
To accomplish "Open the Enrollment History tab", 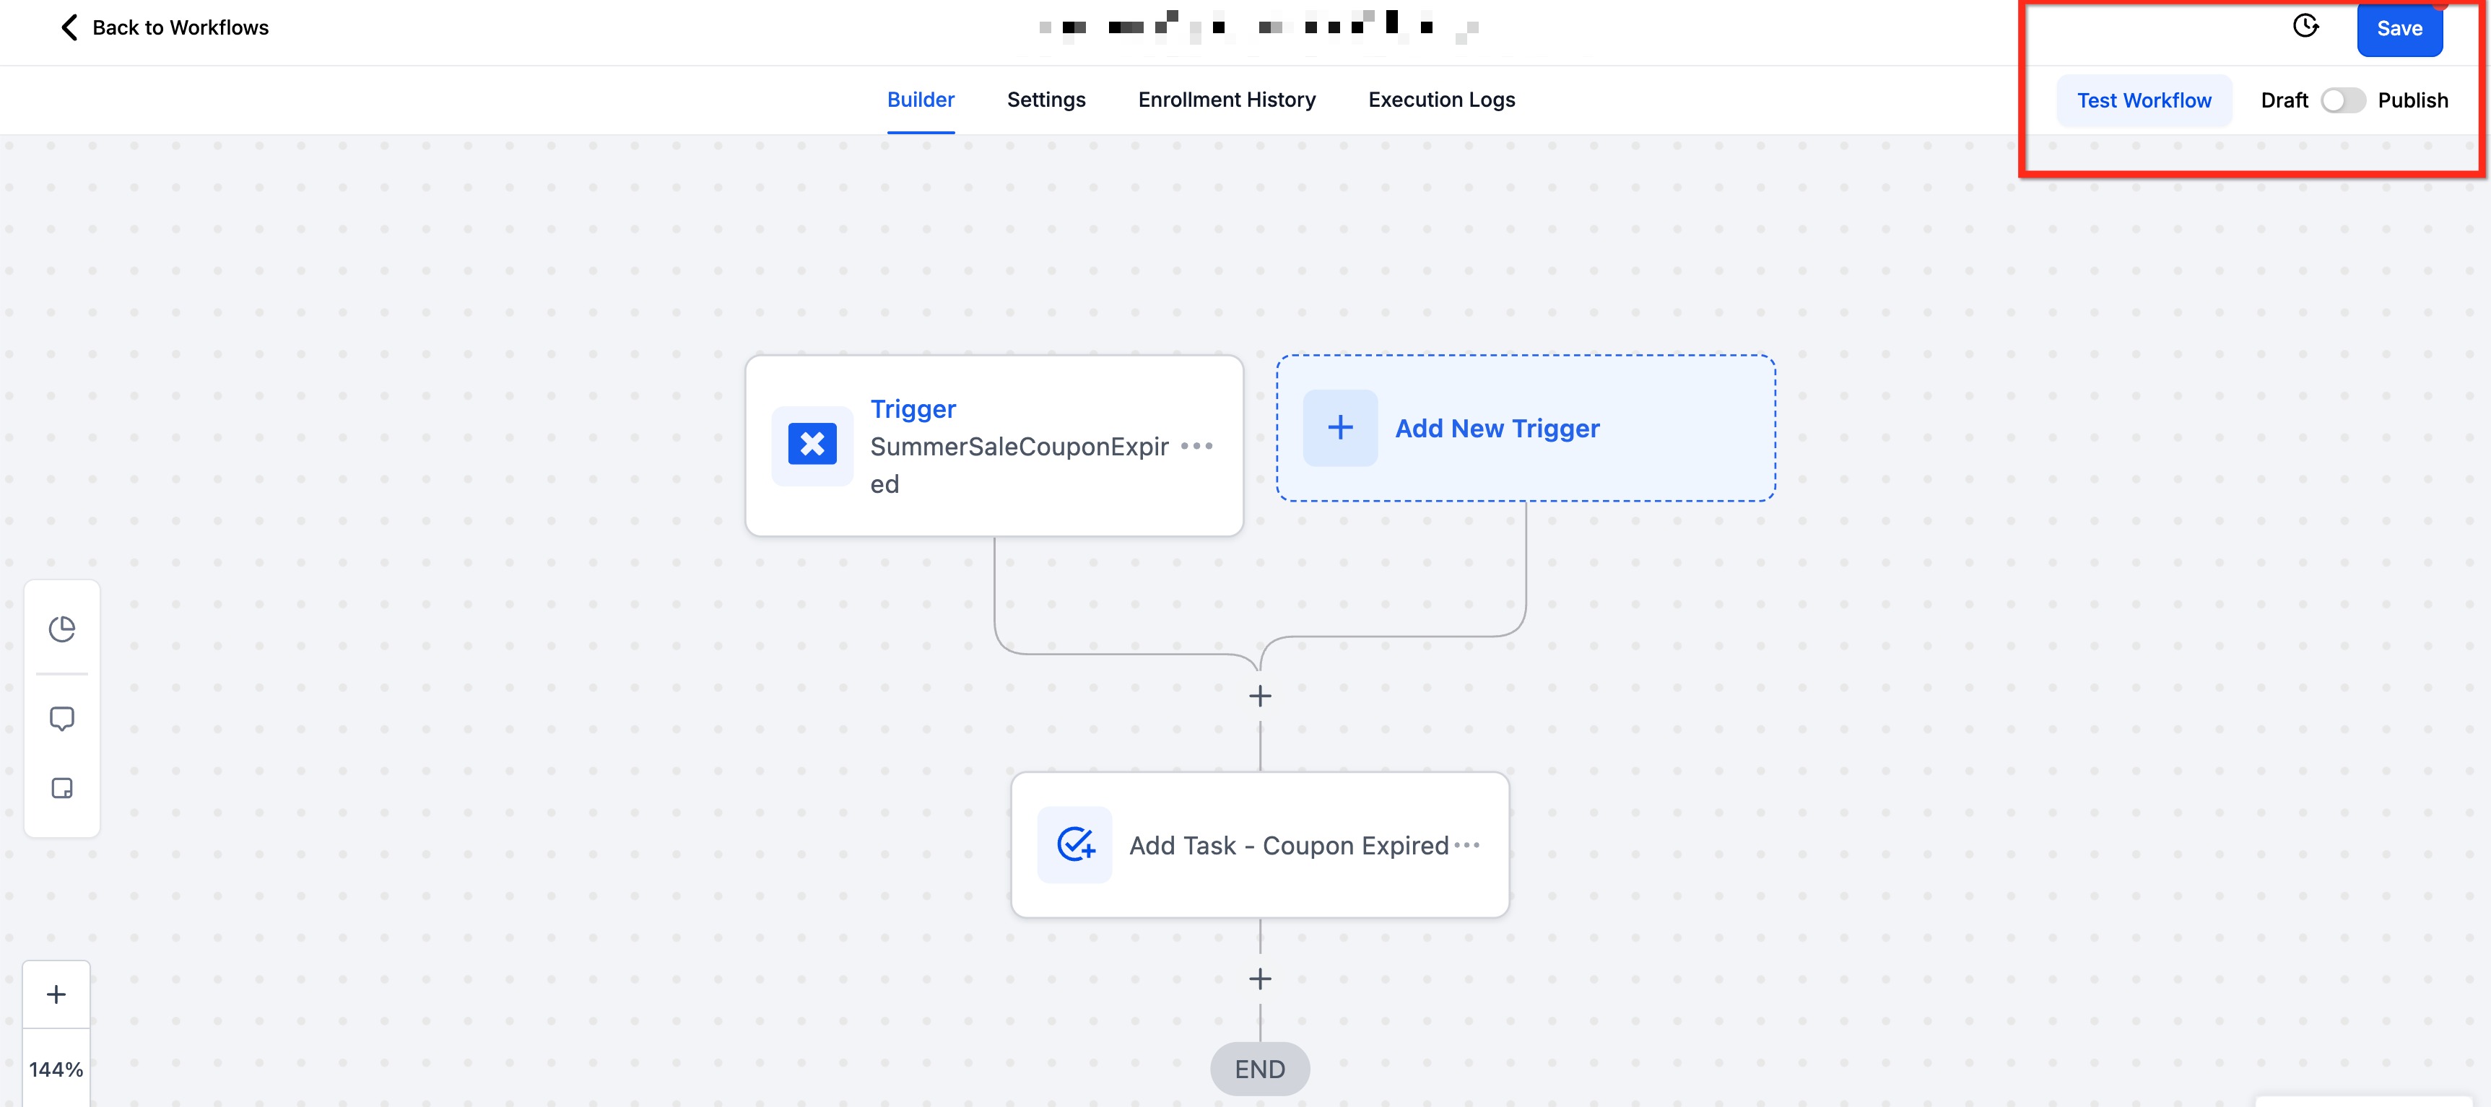I will 1226,100.
